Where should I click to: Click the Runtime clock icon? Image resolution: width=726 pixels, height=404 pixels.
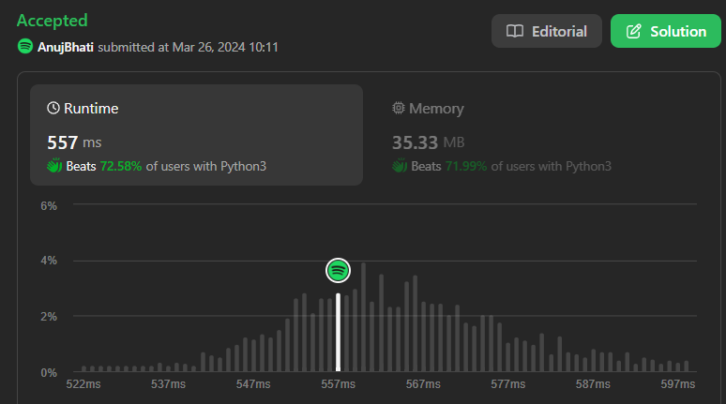53,108
